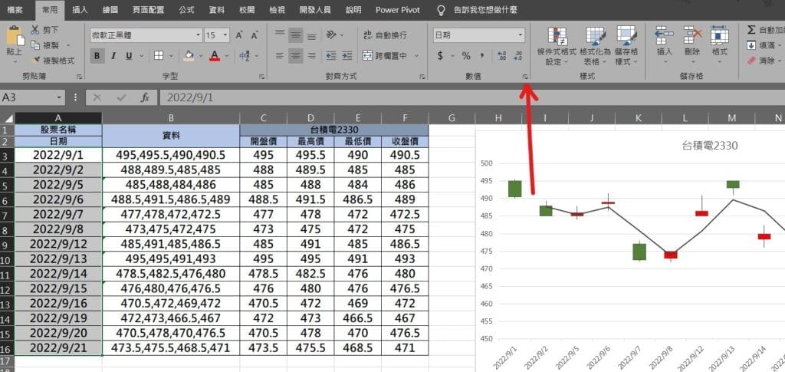
Task: Align text left
Action: [x=280, y=55]
